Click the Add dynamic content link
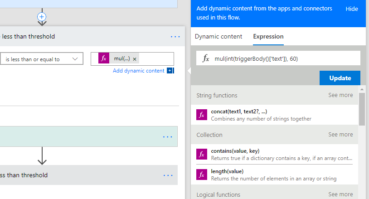This screenshot has width=369, height=199. 138,71
